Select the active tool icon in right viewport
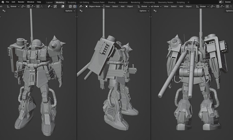The height and width of the screenshot is (140, 233). pyautogui.click(x=155, y=11)
